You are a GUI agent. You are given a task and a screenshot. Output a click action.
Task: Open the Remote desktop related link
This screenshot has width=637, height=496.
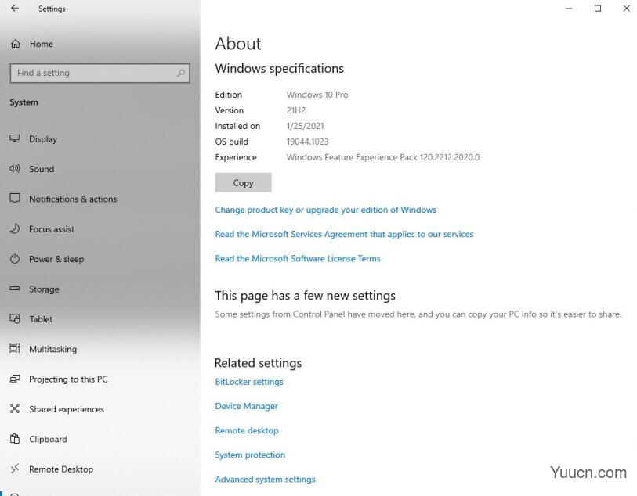coord(247,430)
